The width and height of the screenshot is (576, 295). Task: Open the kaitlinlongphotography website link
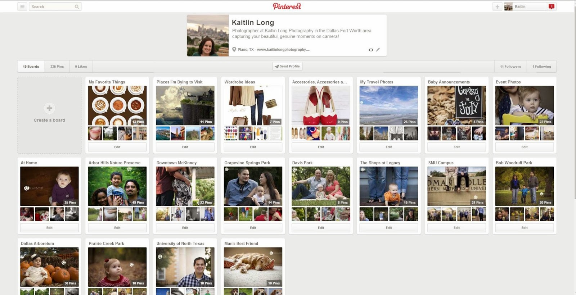[283, 50]
